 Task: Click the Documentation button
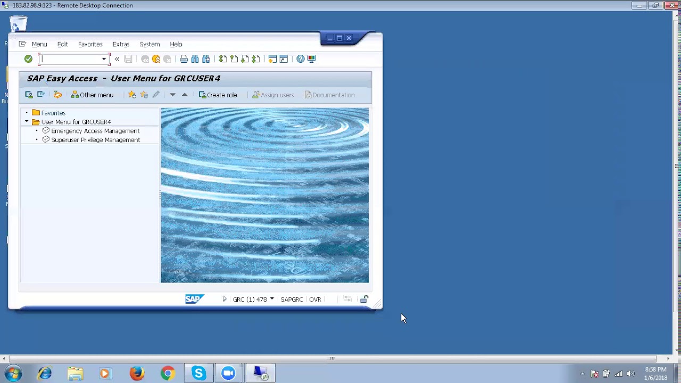330,95
